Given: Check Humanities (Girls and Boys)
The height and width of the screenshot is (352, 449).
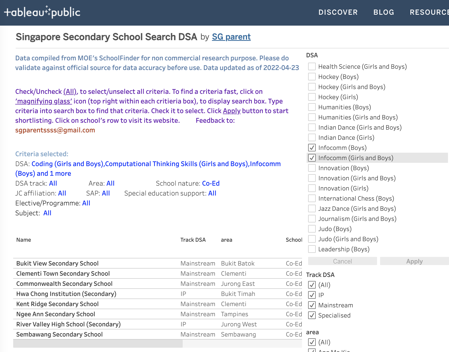Looking at the screenshot, I should [x=312, y=117].
